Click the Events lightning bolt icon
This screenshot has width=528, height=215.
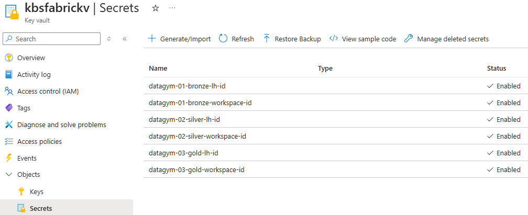click(x=9, y=158)
